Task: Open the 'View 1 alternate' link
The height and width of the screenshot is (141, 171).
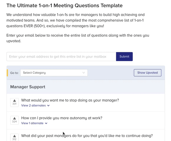Action: tap(32, 123)
